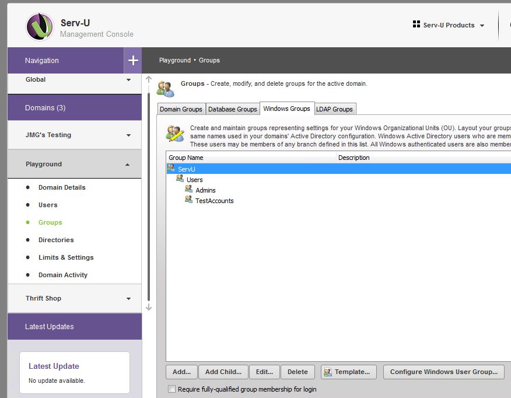Viewport: 511px width, 398px height.
Task: Open Limits & Settings page
Action: pyautogui.click(x=66, y=257)
